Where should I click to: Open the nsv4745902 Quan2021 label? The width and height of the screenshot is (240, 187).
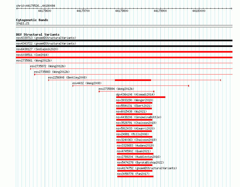click(x=134, y=151)
